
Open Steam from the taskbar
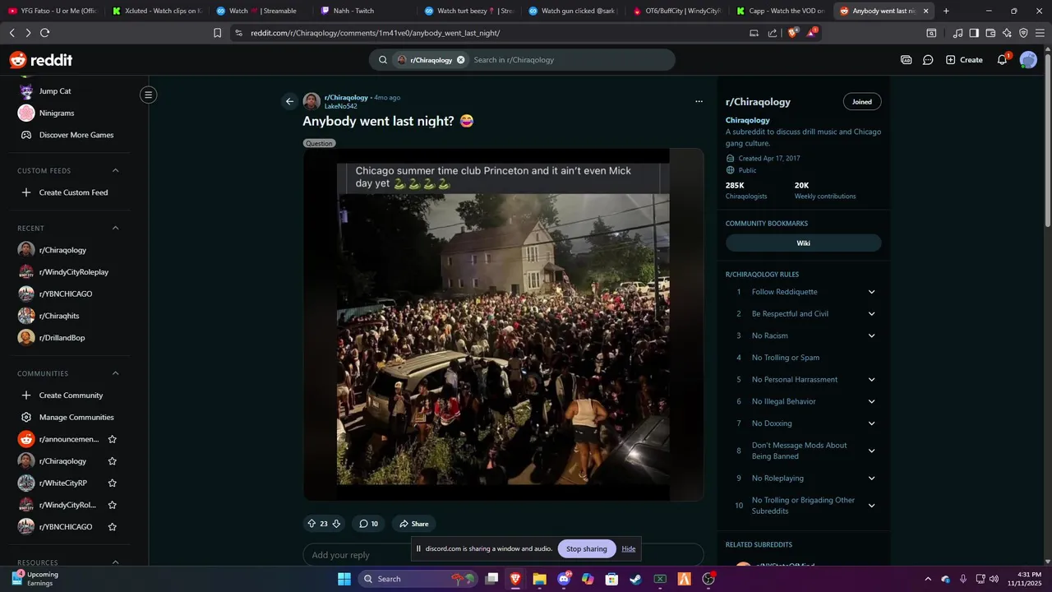(x=636, y=579)
